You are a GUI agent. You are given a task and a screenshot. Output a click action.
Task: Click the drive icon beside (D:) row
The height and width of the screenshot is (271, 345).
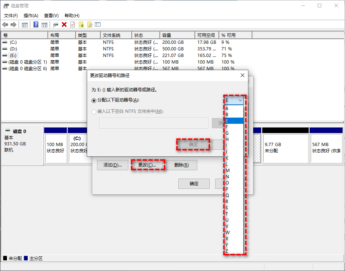tap(5, 49)
